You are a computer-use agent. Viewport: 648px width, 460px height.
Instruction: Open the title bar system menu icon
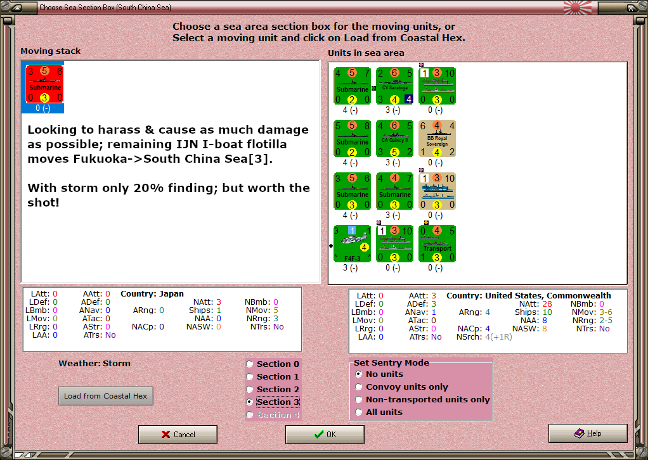point(17,7)
